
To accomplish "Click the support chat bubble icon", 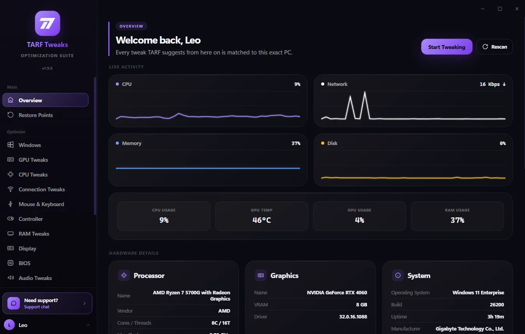I will 14,303.
